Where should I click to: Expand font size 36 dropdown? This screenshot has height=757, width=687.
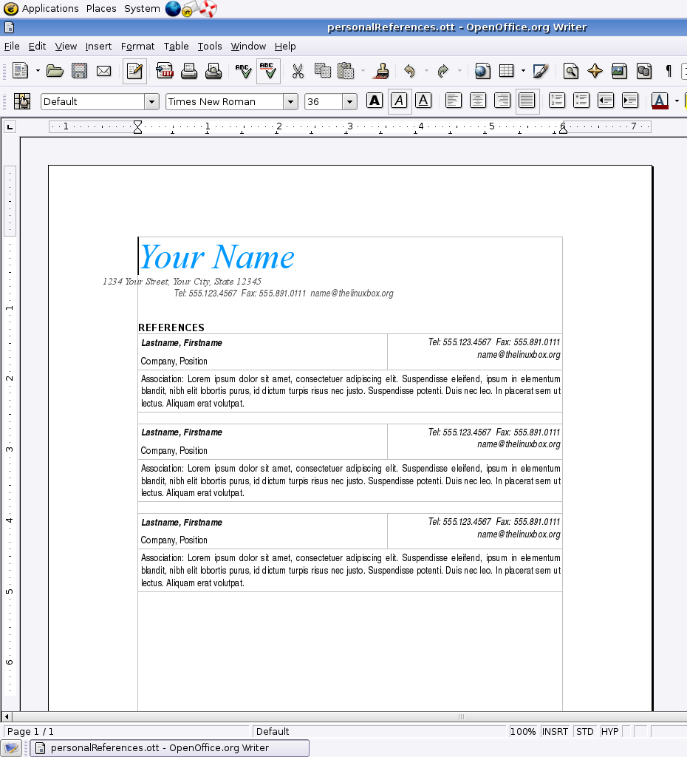(349, 102)
